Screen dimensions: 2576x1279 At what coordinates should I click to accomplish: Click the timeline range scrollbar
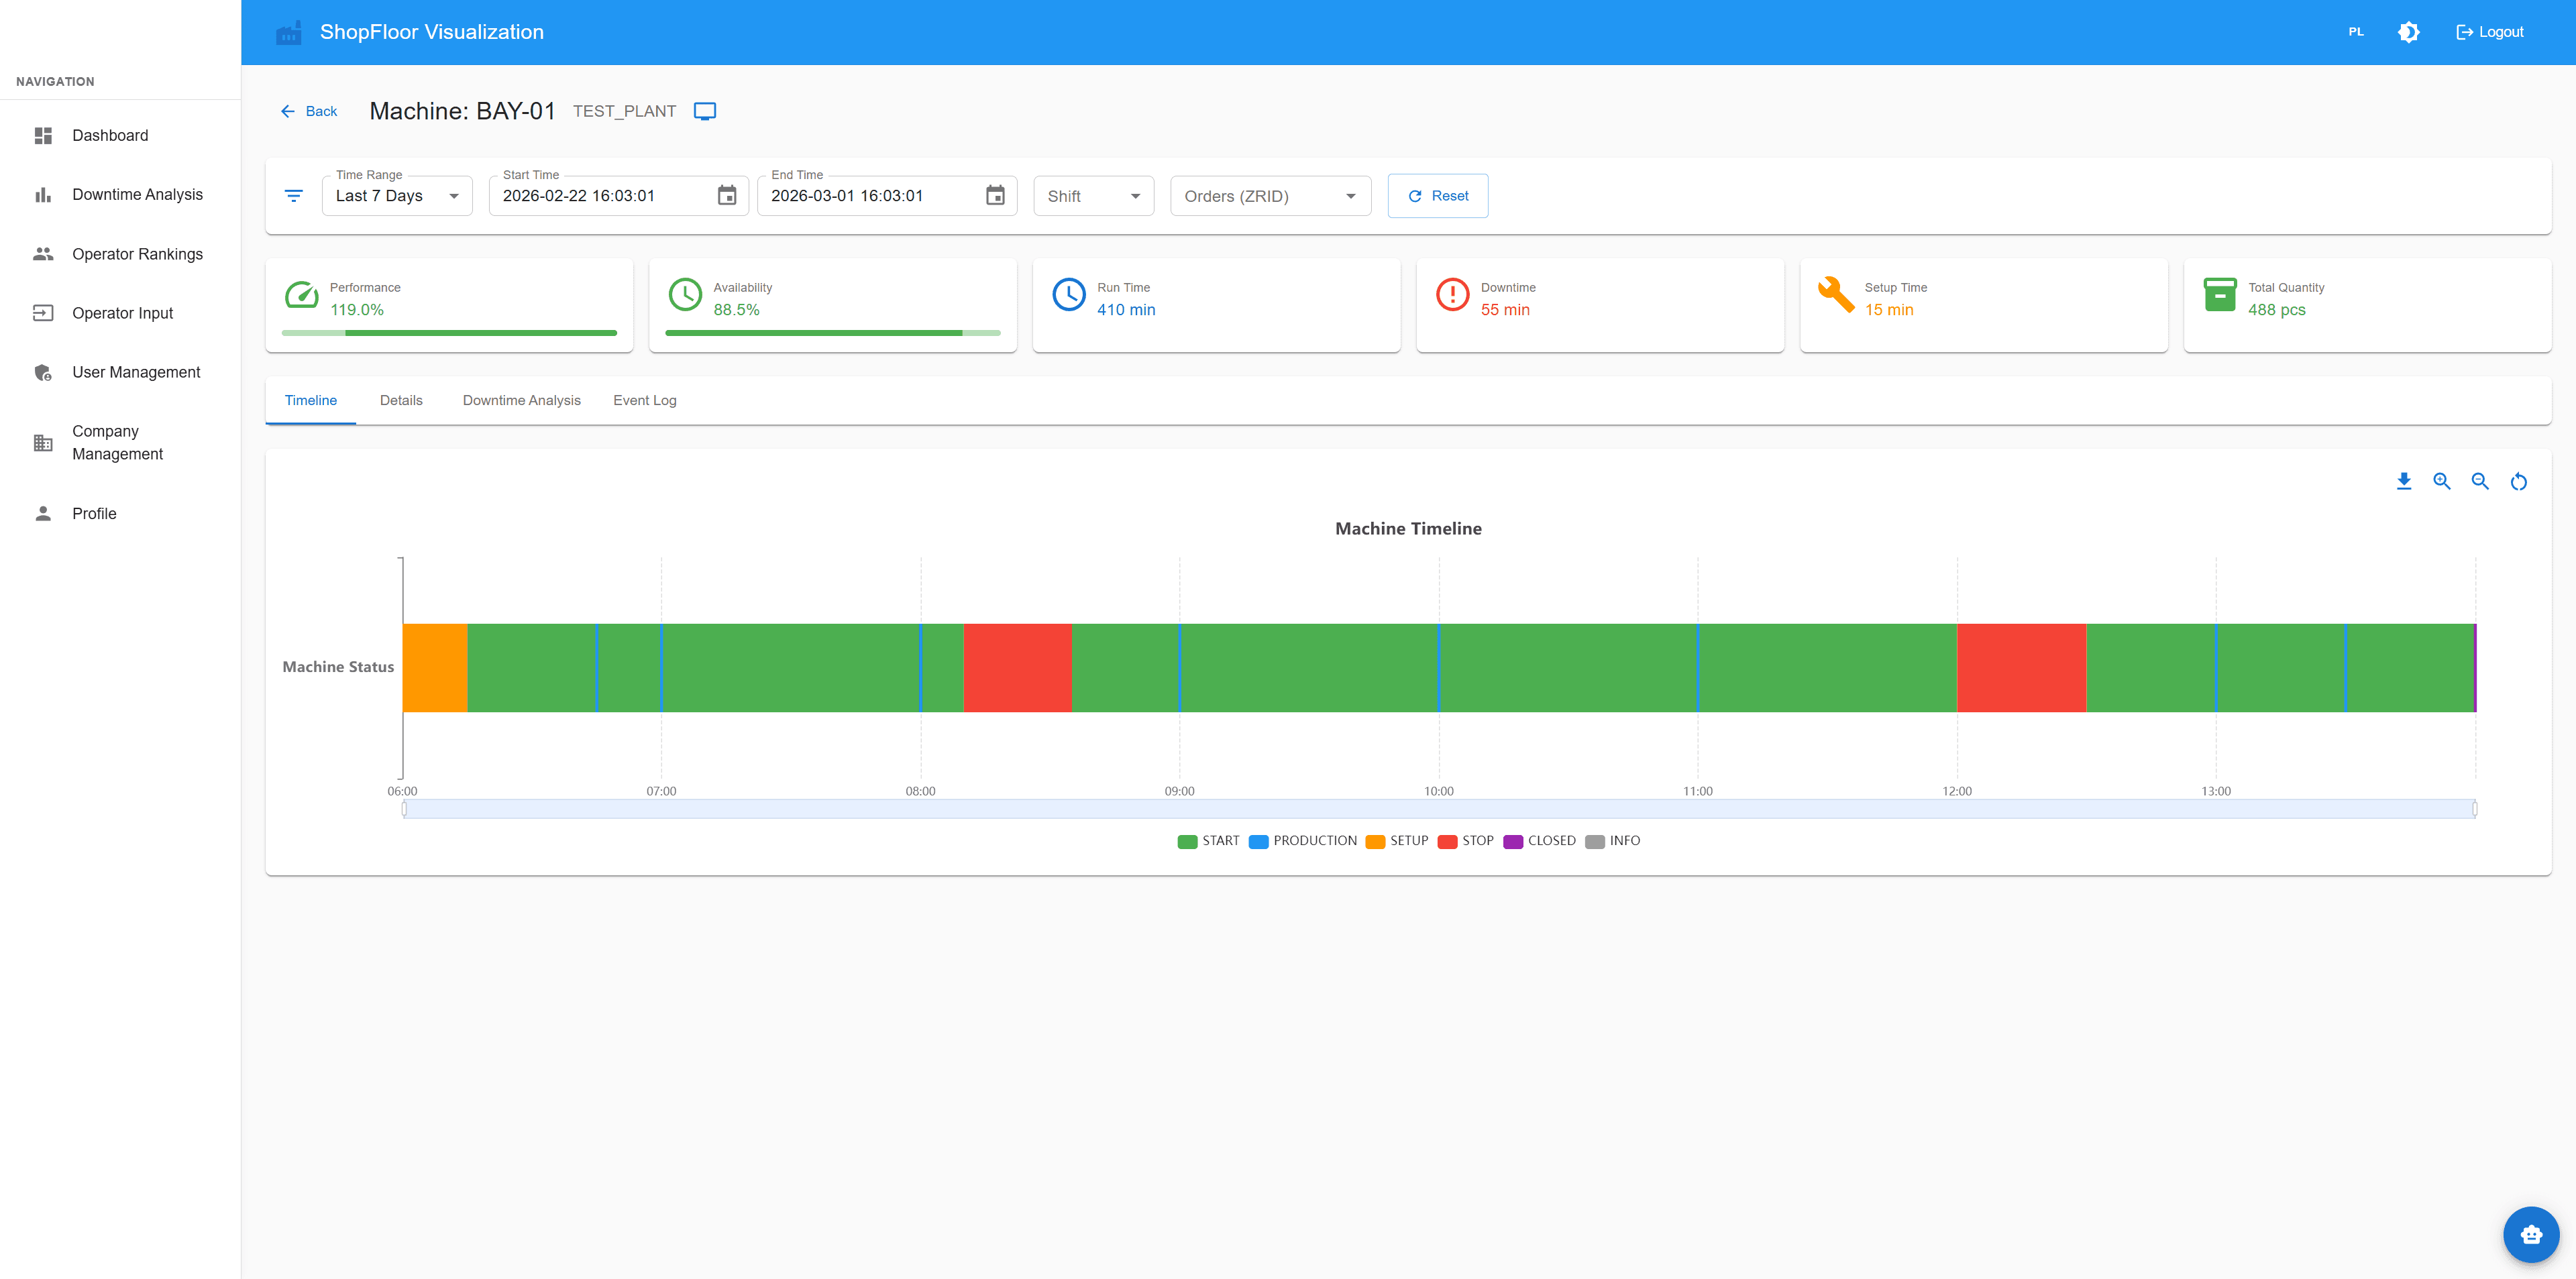(x=1439, y=809)
